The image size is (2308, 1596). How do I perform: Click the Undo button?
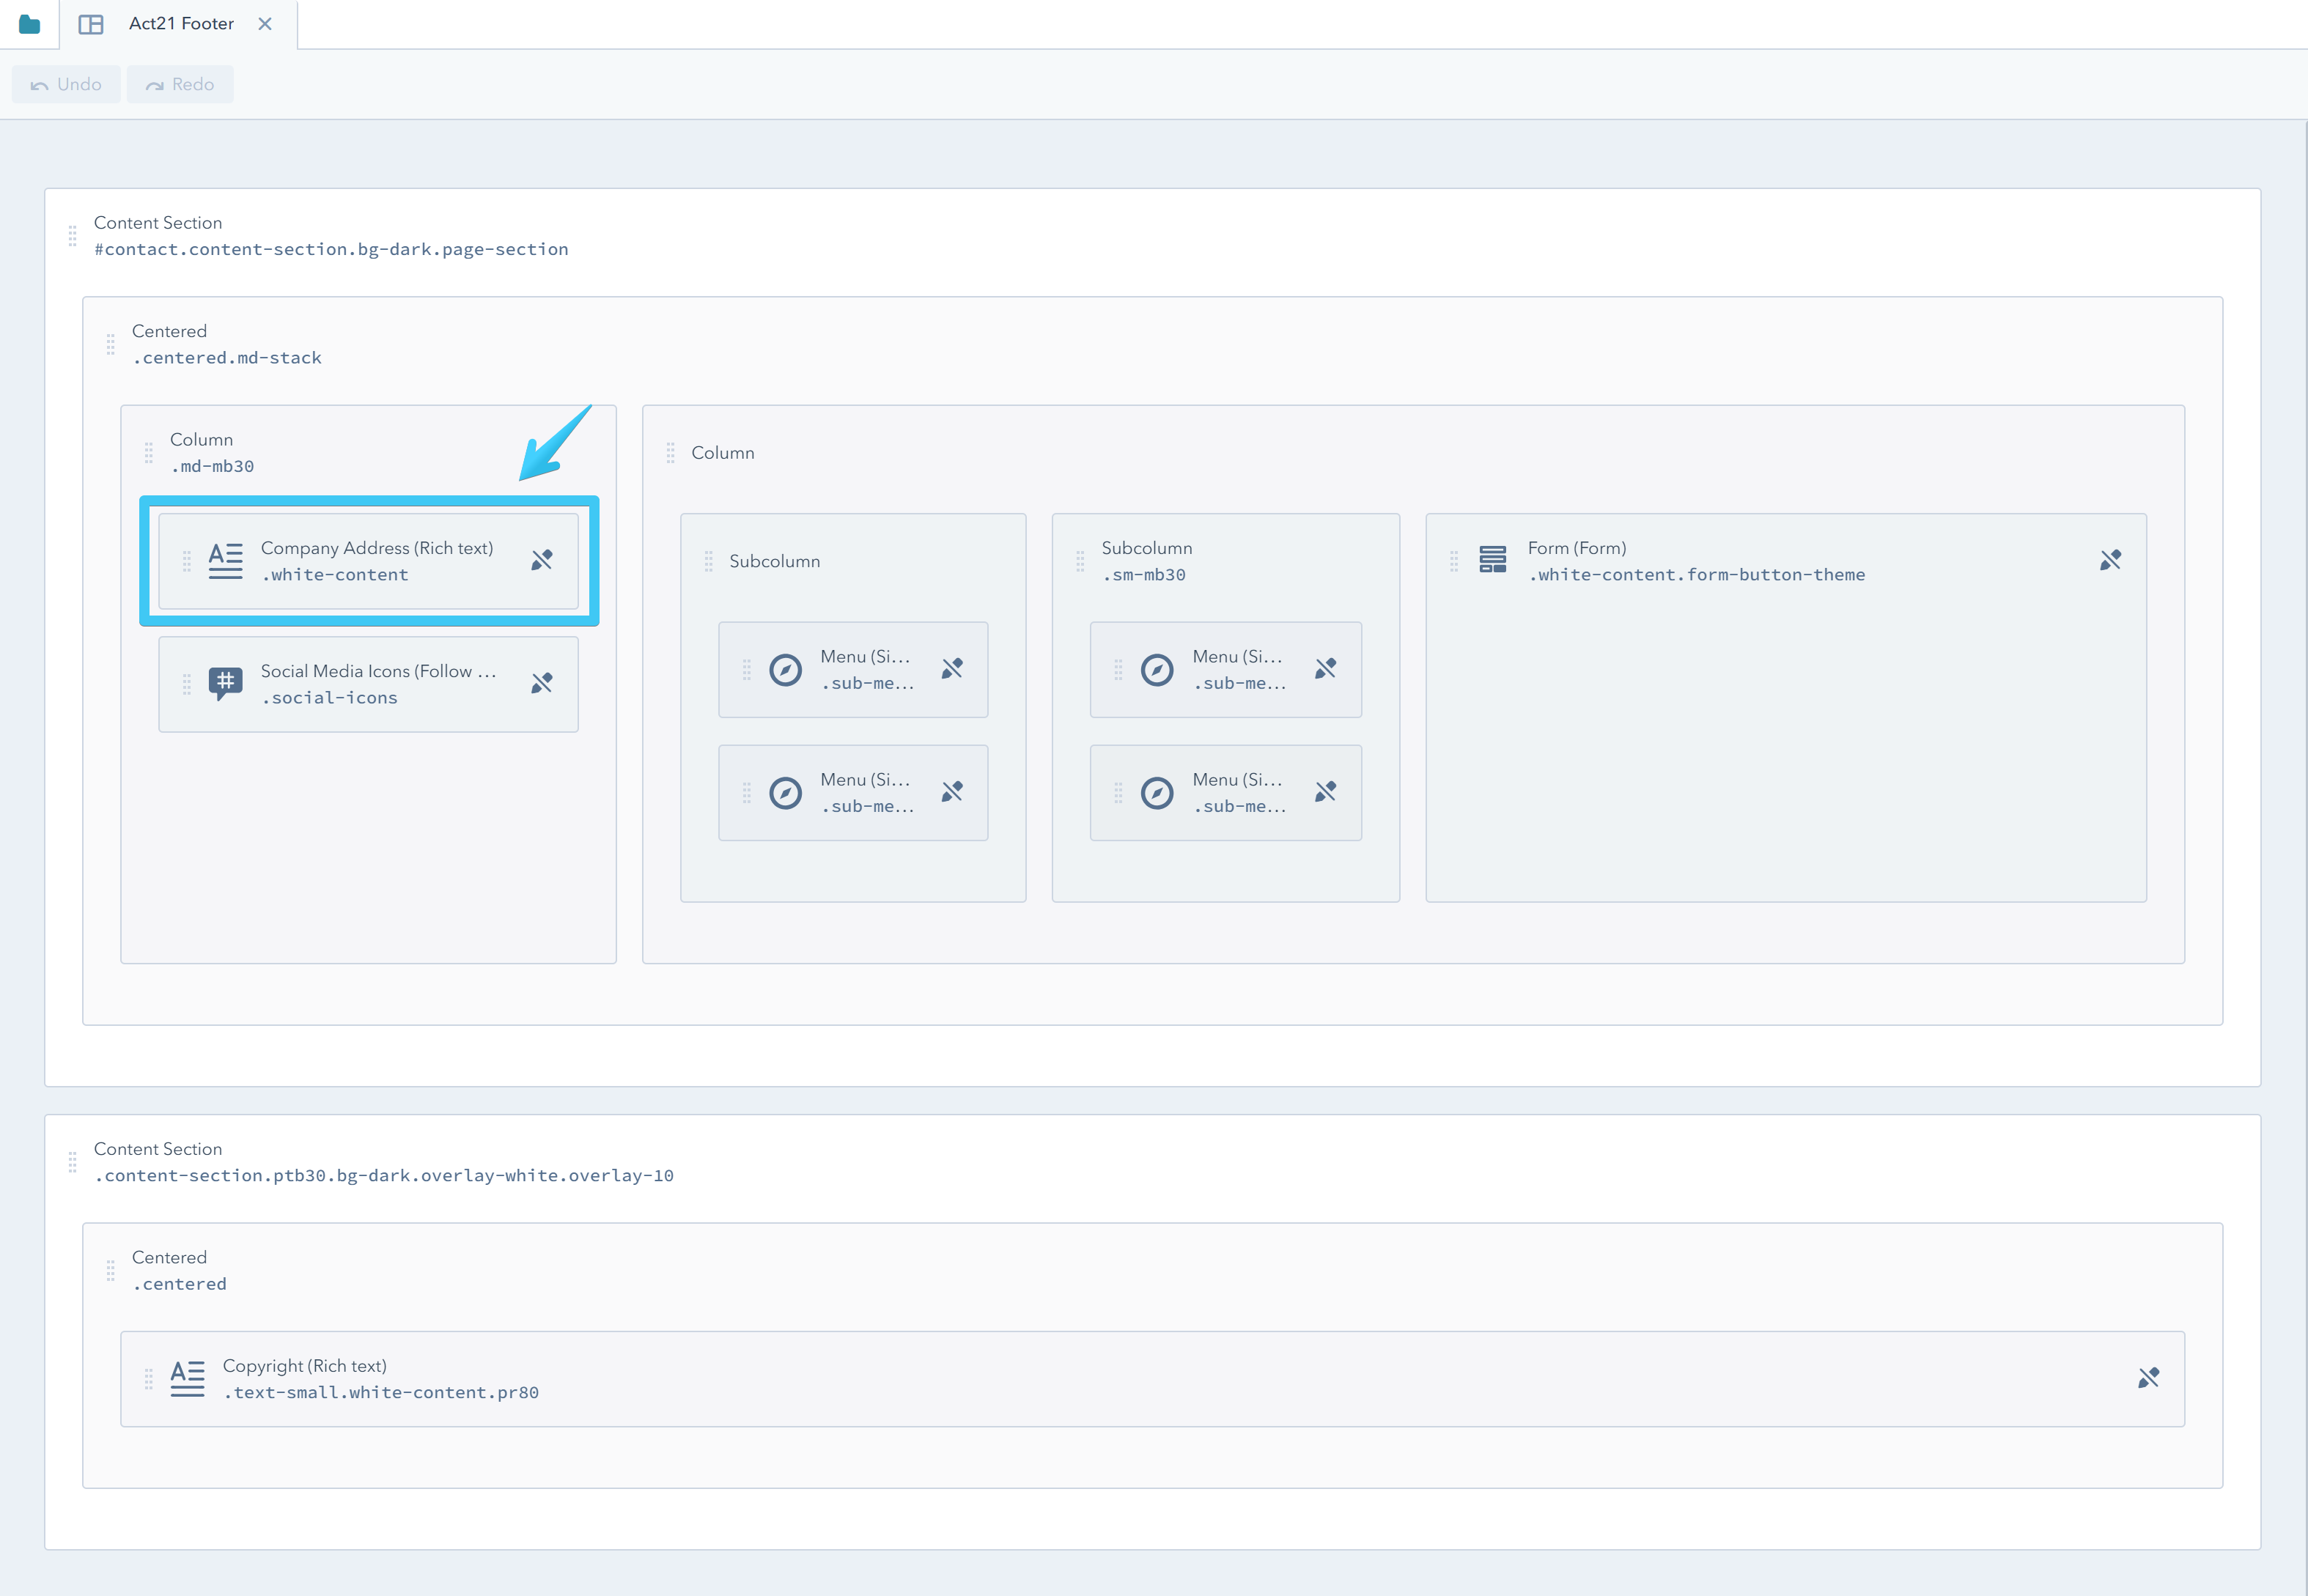click(x=65, y=84)
